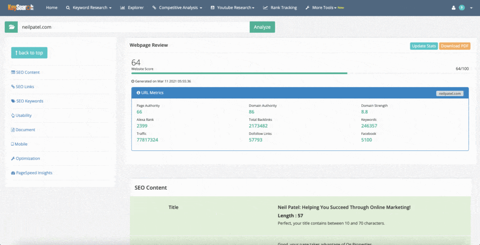Click the URL Metrics info icon
Image resolution: width=480 pixels, height=245 pixels.
tap(138, 93)
